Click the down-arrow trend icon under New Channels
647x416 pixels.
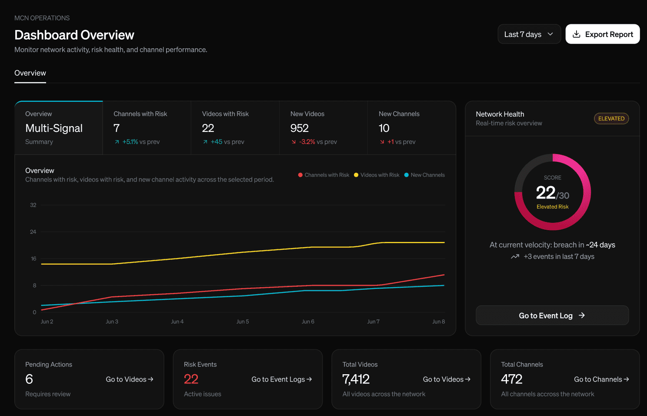coord(382,142)
